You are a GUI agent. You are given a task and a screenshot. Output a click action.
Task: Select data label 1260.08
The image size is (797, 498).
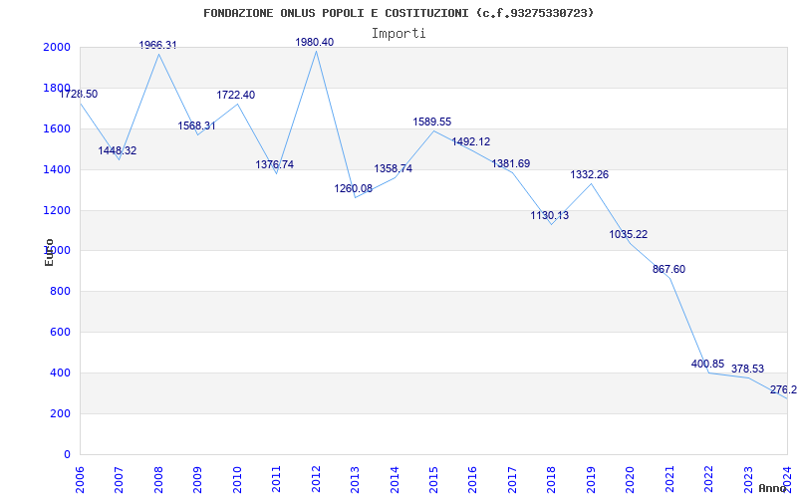(354, 189)
